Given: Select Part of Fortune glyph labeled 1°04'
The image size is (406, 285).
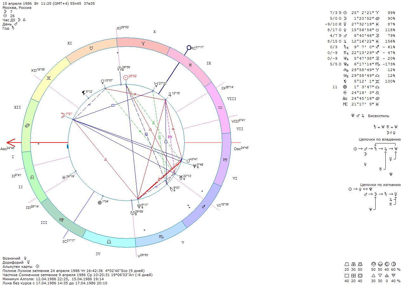Looking at the screenshot, I should coord(100,202).
